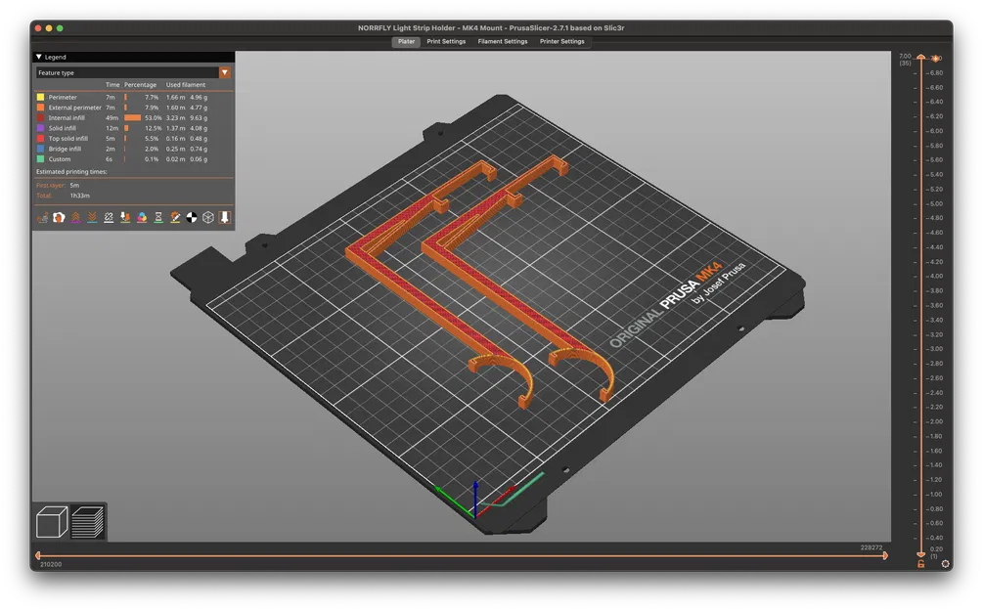Screen dimensions: 983x611
Task: Click the Internal infill legend entry
Action: click(x=67, y=117)
